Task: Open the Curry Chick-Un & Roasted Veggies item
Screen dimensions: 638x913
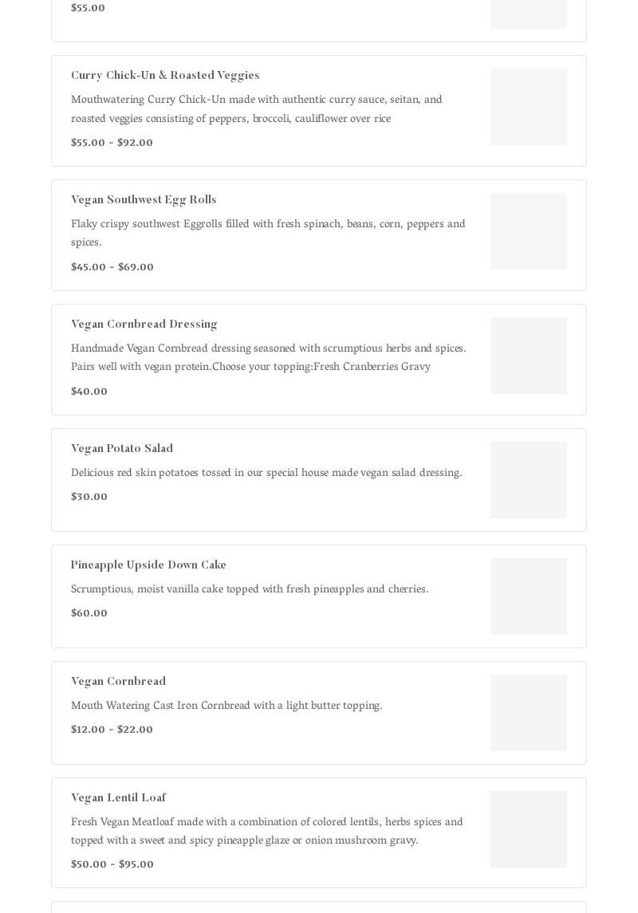Action: (165, 75)
